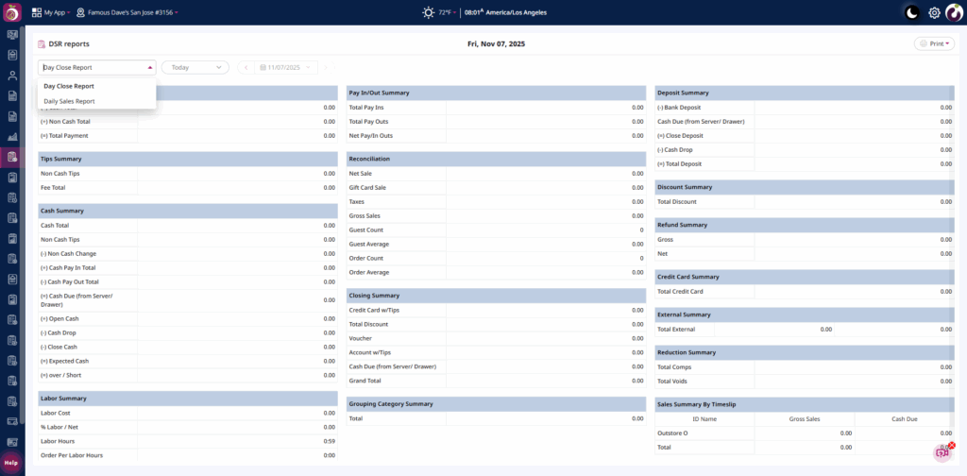The height and width of the screenshot is (476, 967).
Task: Expand the Print dropdown button
Action: click(934, 43)
